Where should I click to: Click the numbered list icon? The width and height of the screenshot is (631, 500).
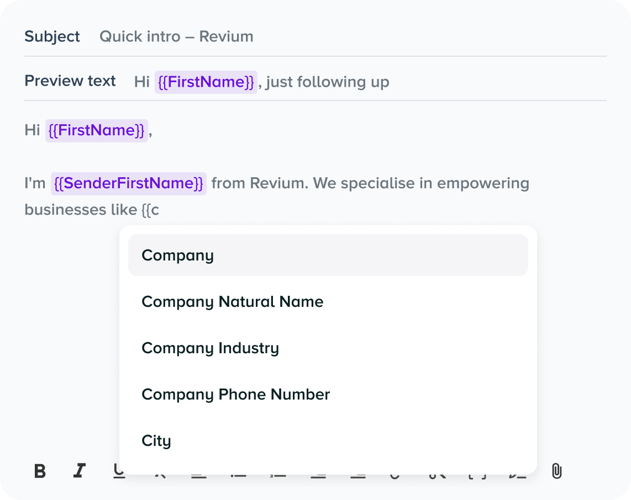278,476
